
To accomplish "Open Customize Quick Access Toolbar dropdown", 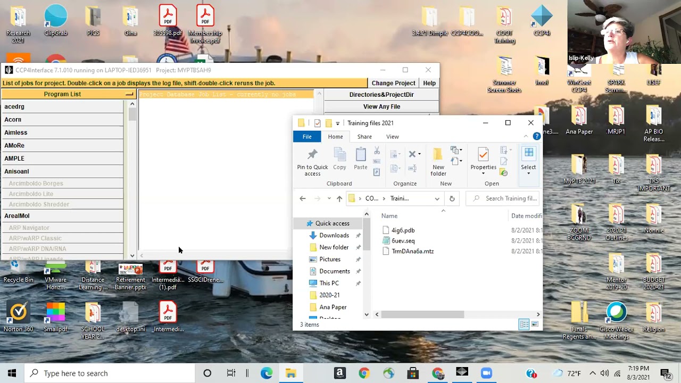I will (337, 123).
